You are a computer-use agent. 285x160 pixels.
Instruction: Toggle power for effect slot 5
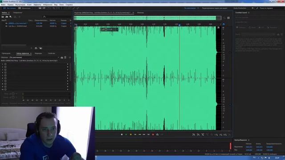pyautogui.click(x=5, y=76)
